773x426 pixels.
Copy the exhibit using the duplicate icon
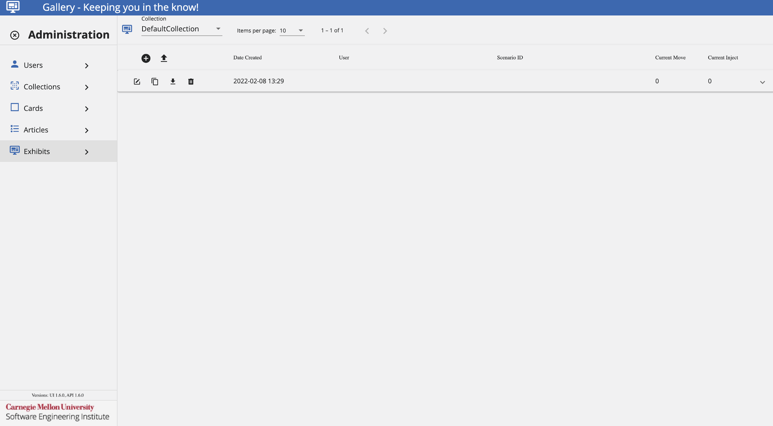tap(155, 82)
